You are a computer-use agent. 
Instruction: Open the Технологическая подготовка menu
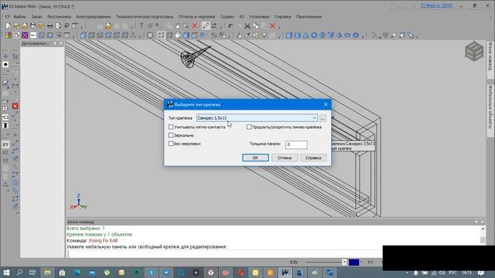pyautogui.click(x=145, y=17)
